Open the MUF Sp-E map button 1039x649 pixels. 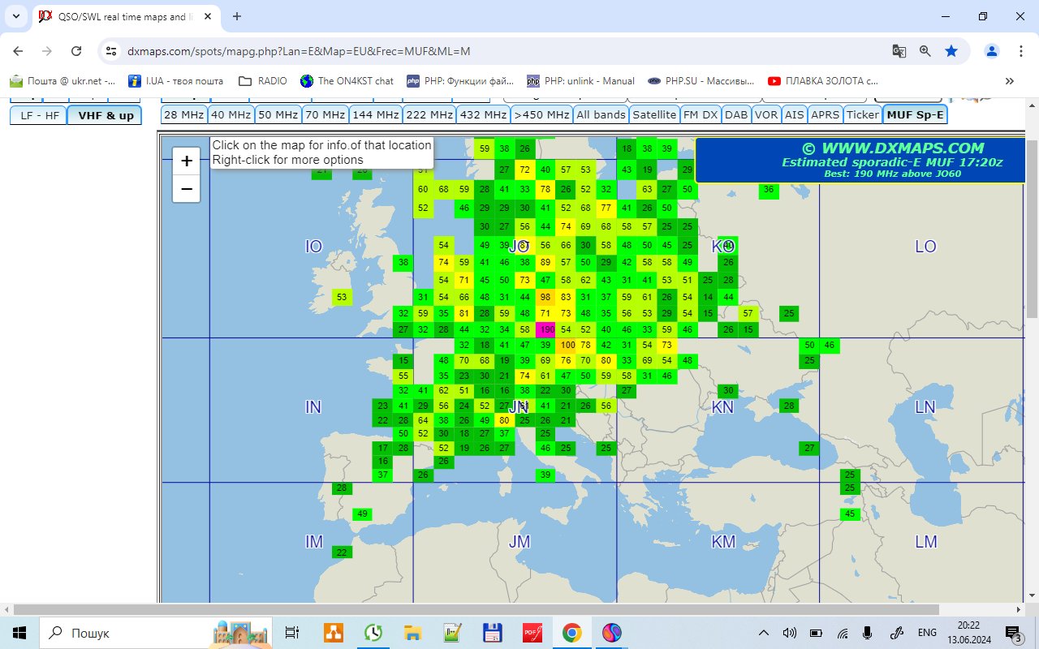[915, 115]
